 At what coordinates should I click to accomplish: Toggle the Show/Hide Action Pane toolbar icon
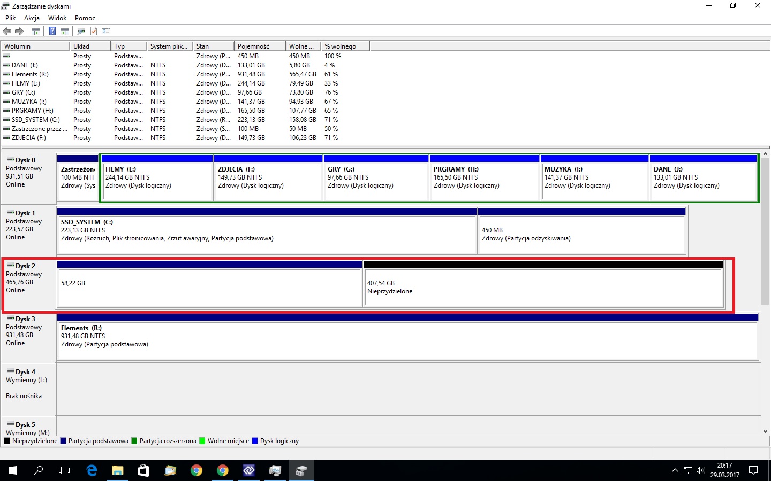[65, 31]
